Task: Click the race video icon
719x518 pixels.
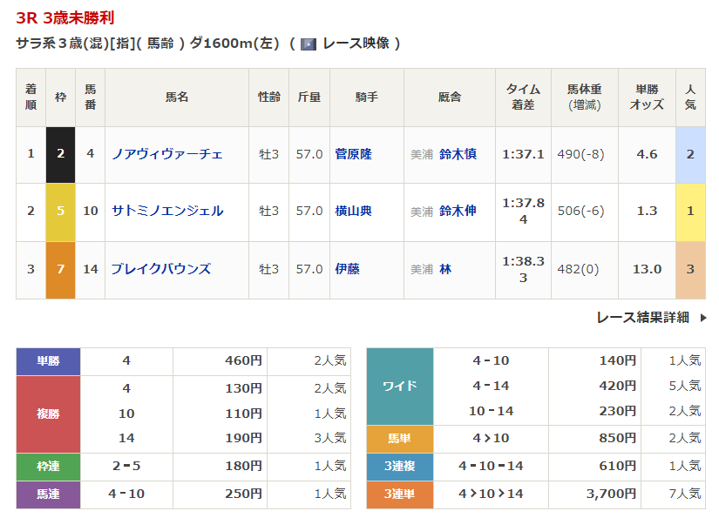Action: [308, 44]
